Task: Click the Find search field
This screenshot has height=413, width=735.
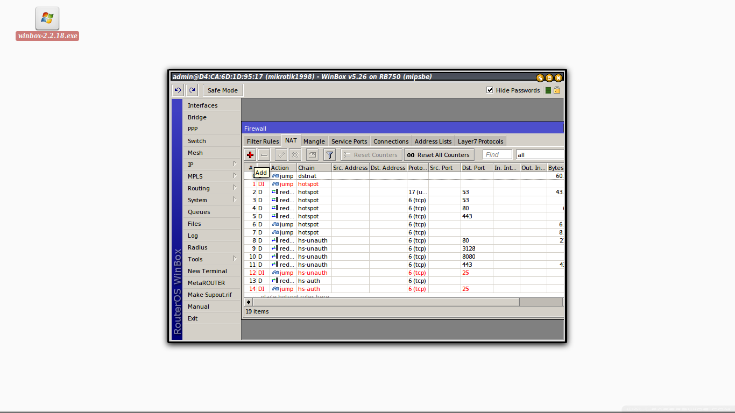Action: pyautogui.click(x=497, y=155)
